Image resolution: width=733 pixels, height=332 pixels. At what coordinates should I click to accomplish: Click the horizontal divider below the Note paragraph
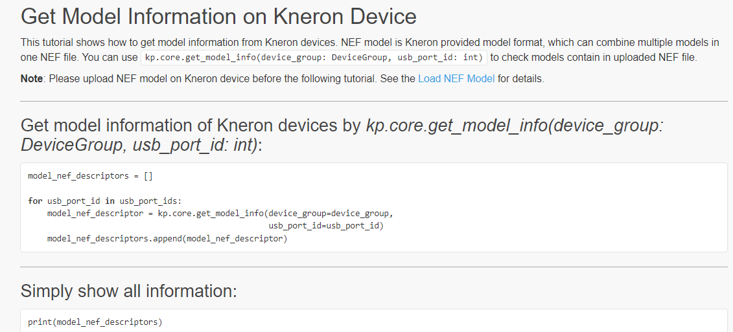point(374,101)
